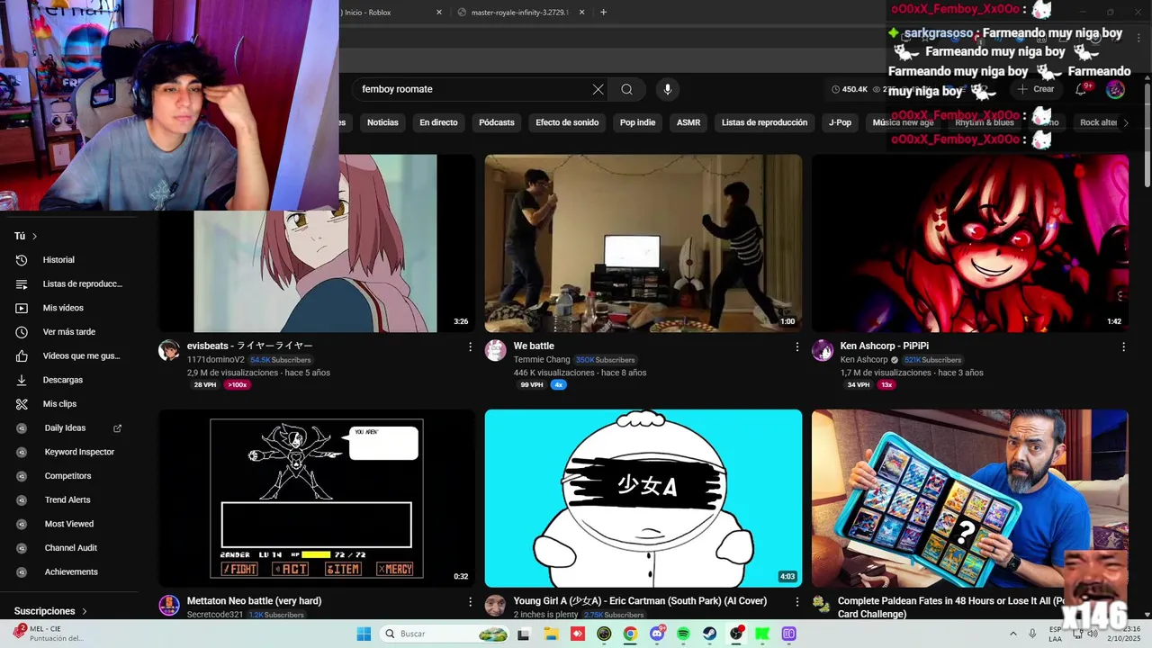
Task: Click the Crear button
Action: click(x=1036, y=89)
